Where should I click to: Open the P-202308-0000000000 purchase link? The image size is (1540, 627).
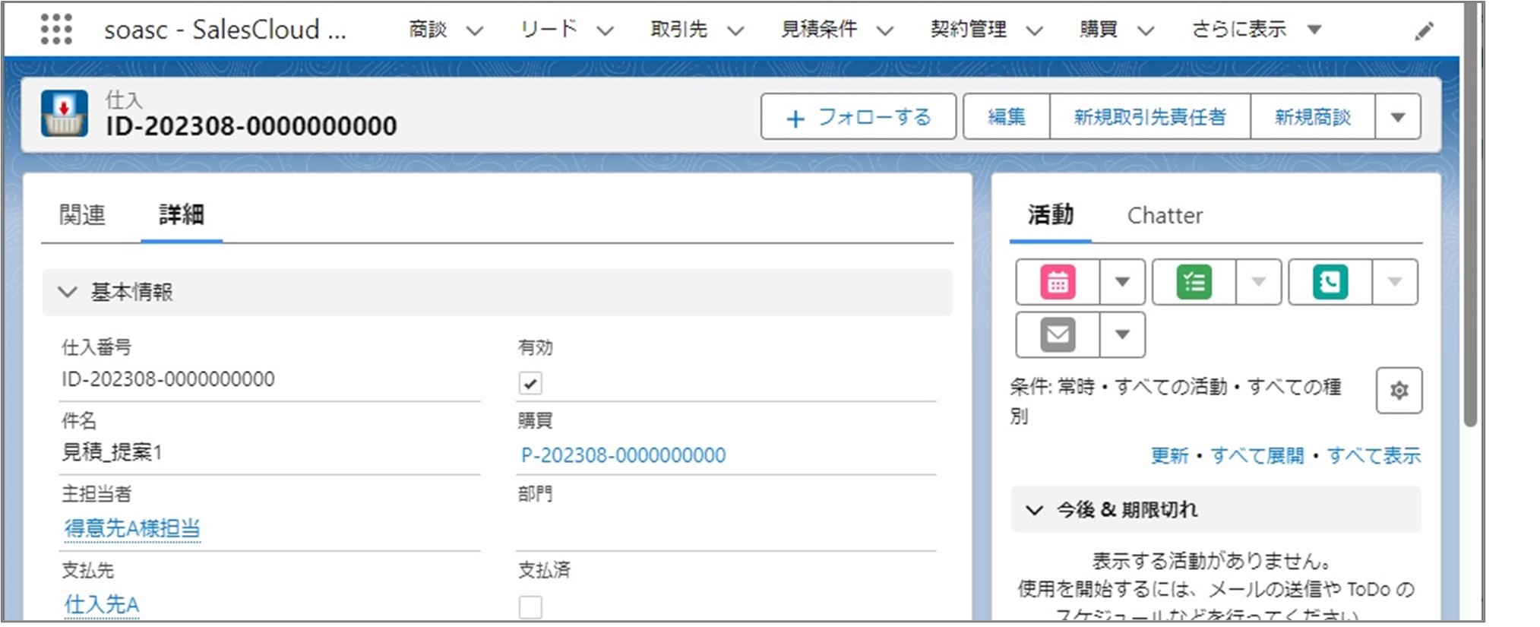[623, 455]
